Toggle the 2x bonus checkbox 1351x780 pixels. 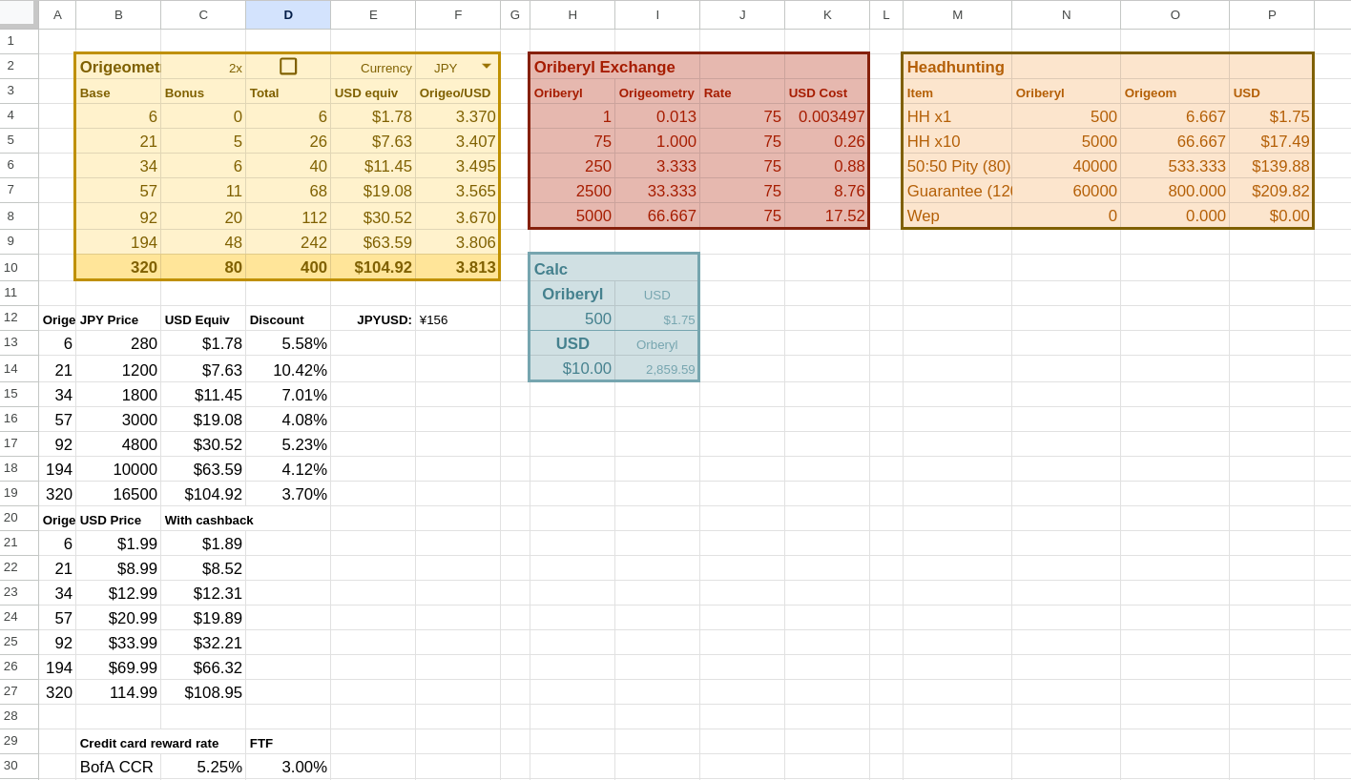[x=288, y=66]
